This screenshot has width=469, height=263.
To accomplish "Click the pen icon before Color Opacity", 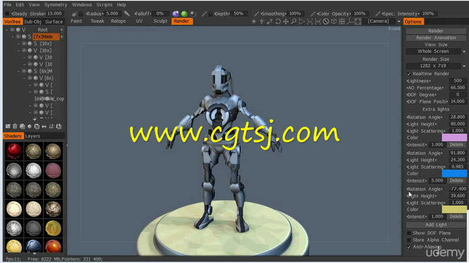I will pos(312,13).
